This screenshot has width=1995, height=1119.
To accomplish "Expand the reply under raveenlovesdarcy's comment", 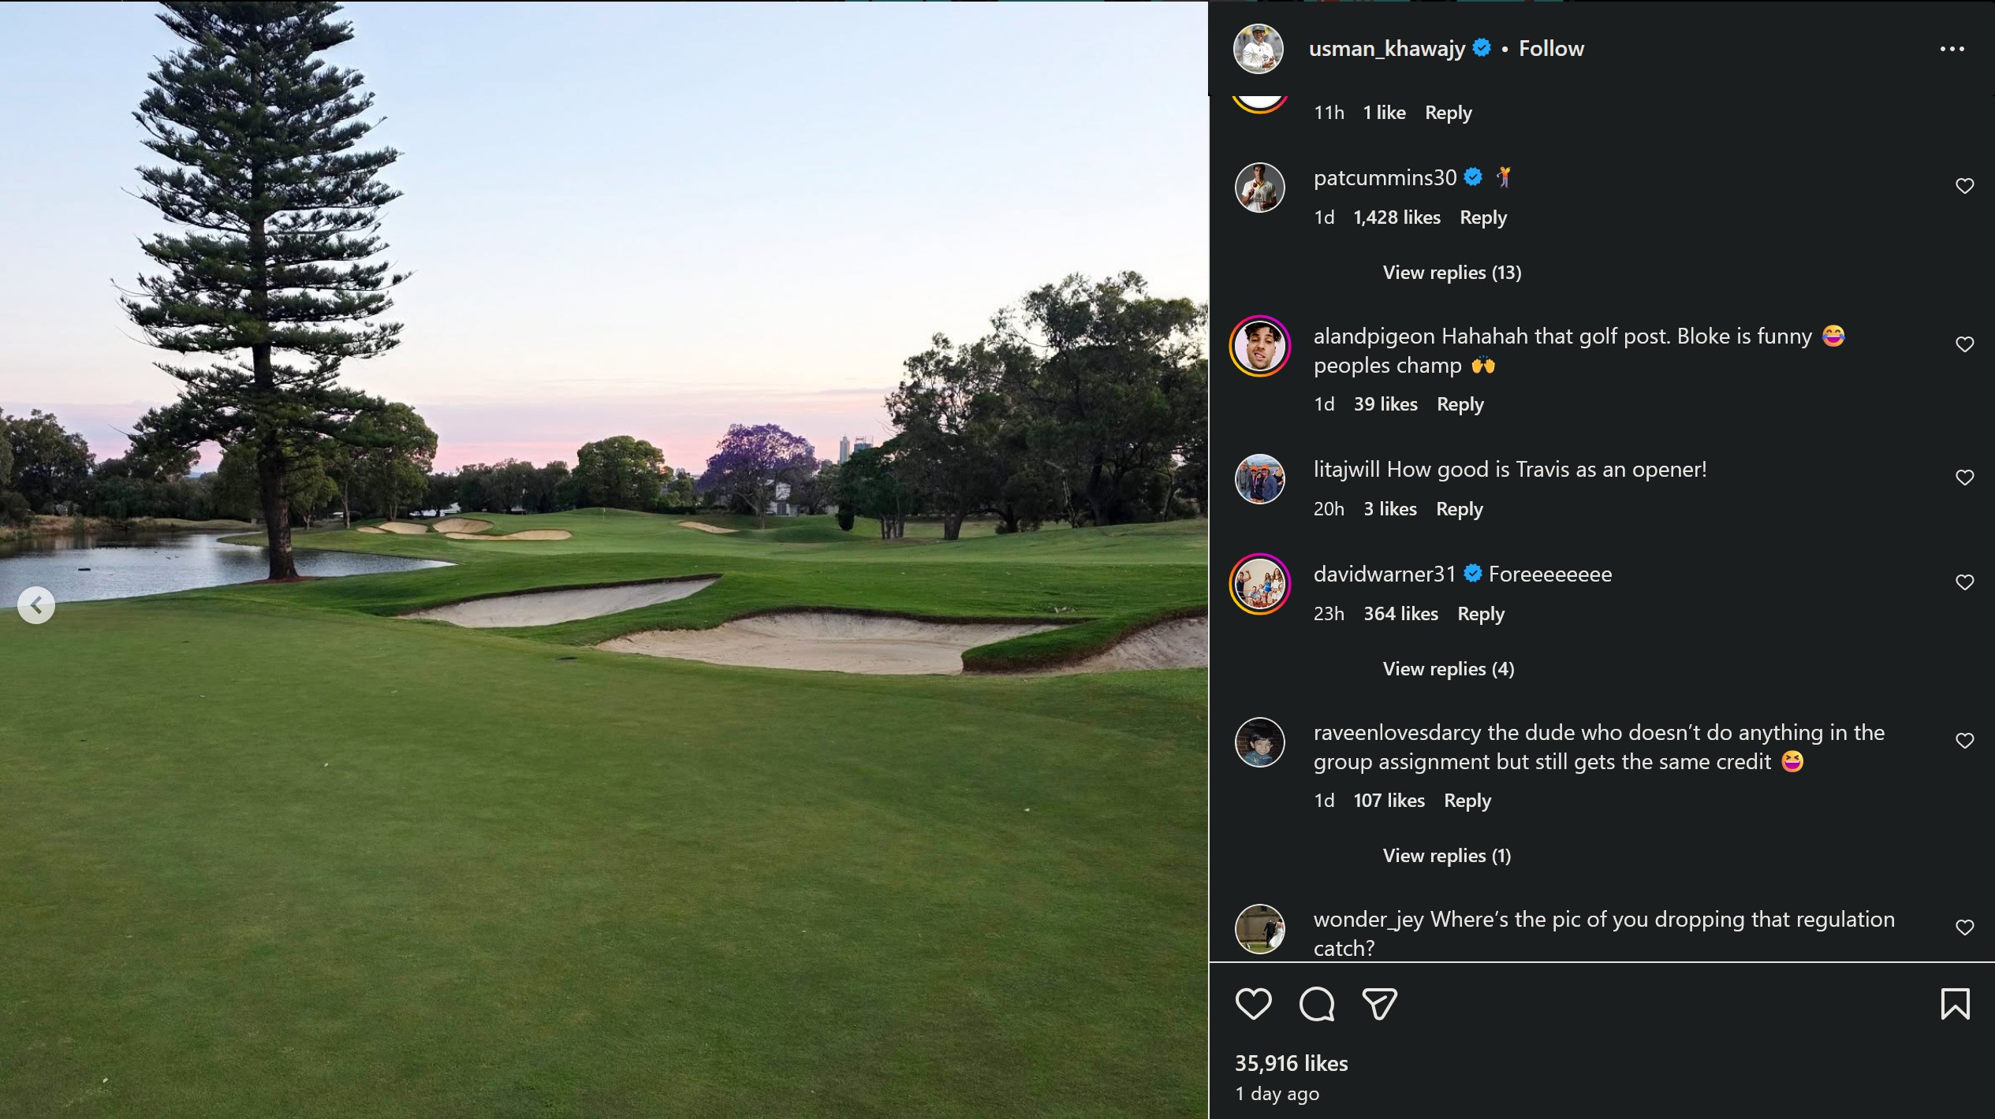I will point(1445,855).
